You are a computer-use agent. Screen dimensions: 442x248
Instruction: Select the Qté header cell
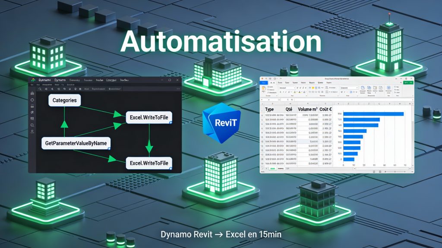pyautogui.click(x=290, y=110)
